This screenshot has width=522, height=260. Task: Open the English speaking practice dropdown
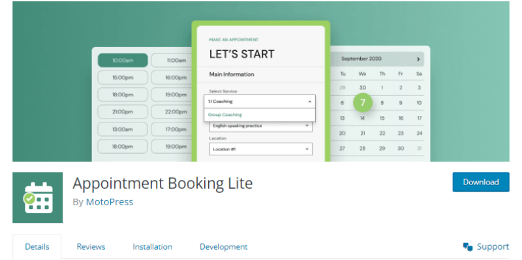pos(260,126)
